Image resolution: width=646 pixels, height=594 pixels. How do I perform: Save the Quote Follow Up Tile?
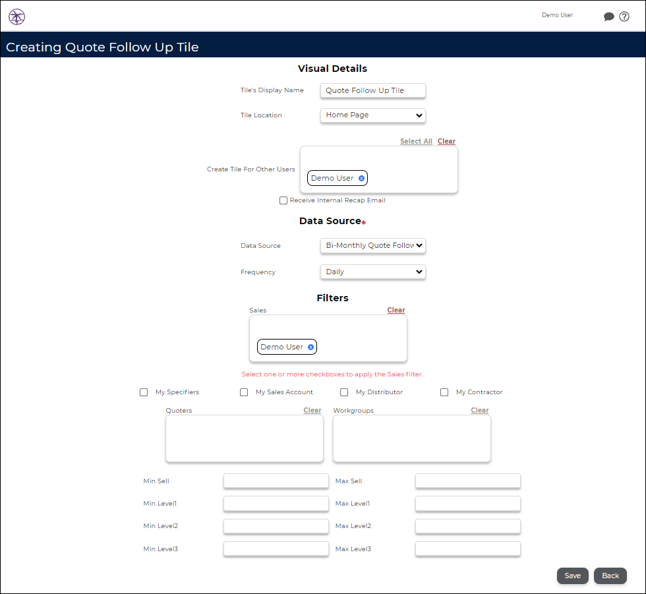[572, 576]
